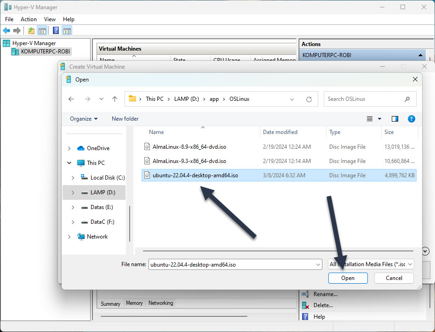Click the navigate forward arrow in Hyper-V toolbar
435x332 pixels.
pyautogui.click(x=17, y=30)
